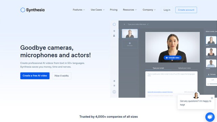This screenshot has width=217, height=122.
Task: Open the avatar person icon in sidebar
Action: (x=114, y=36)
